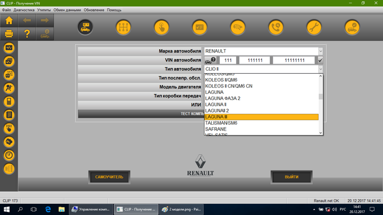Click the middle VIN field 111111
This screenshot has height=215, width=383.
tap(255, 60)
